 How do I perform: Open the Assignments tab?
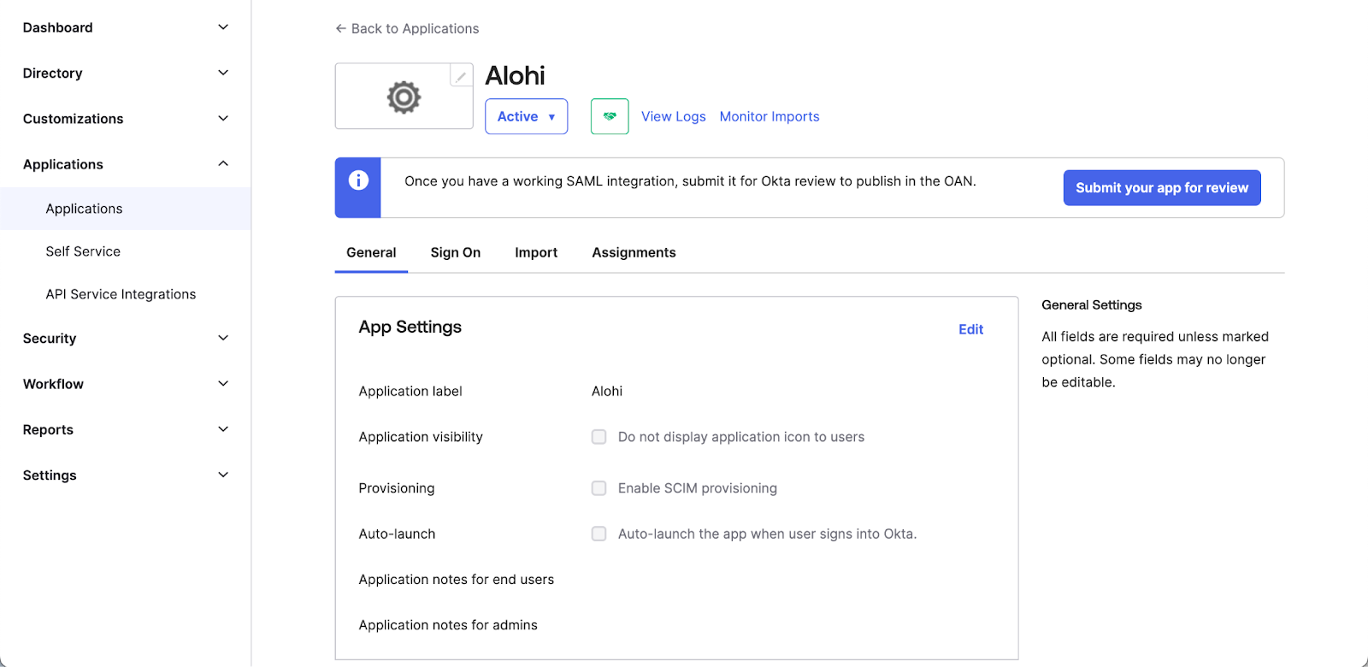634,252
